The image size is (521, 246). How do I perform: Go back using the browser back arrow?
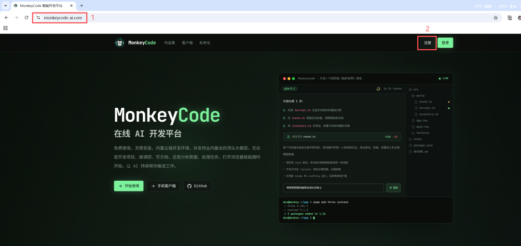click(6, 18)
